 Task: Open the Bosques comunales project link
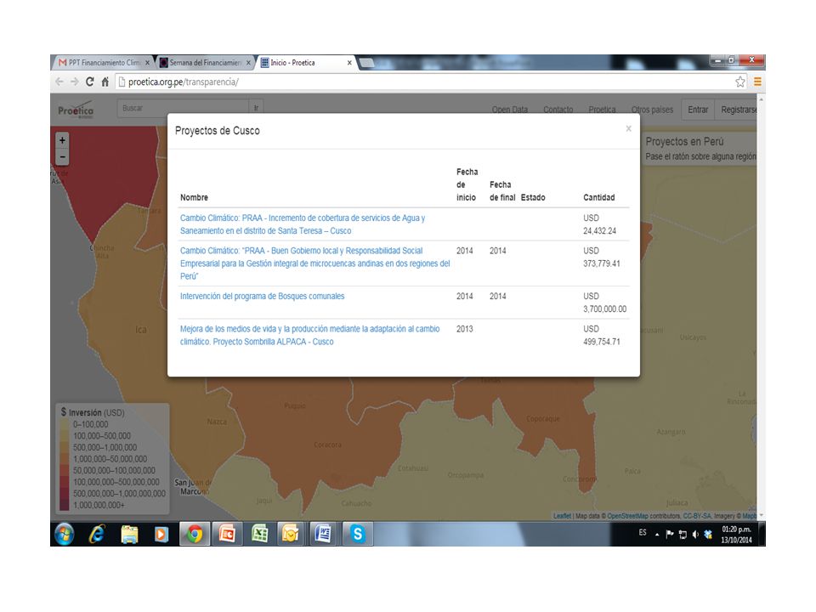pyautogui.click(x=263, y=296)
